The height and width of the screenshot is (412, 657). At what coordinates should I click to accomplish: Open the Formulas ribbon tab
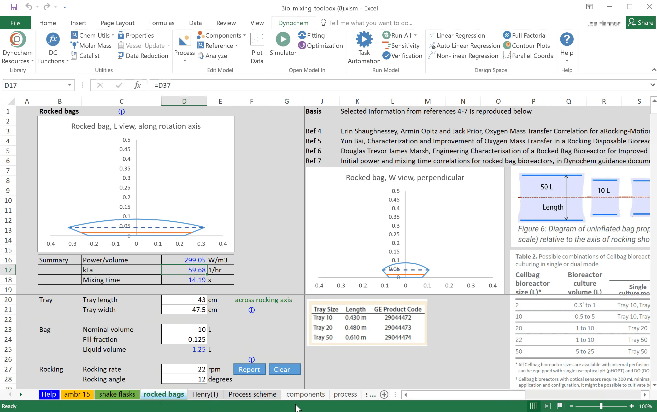coord(162,23)
